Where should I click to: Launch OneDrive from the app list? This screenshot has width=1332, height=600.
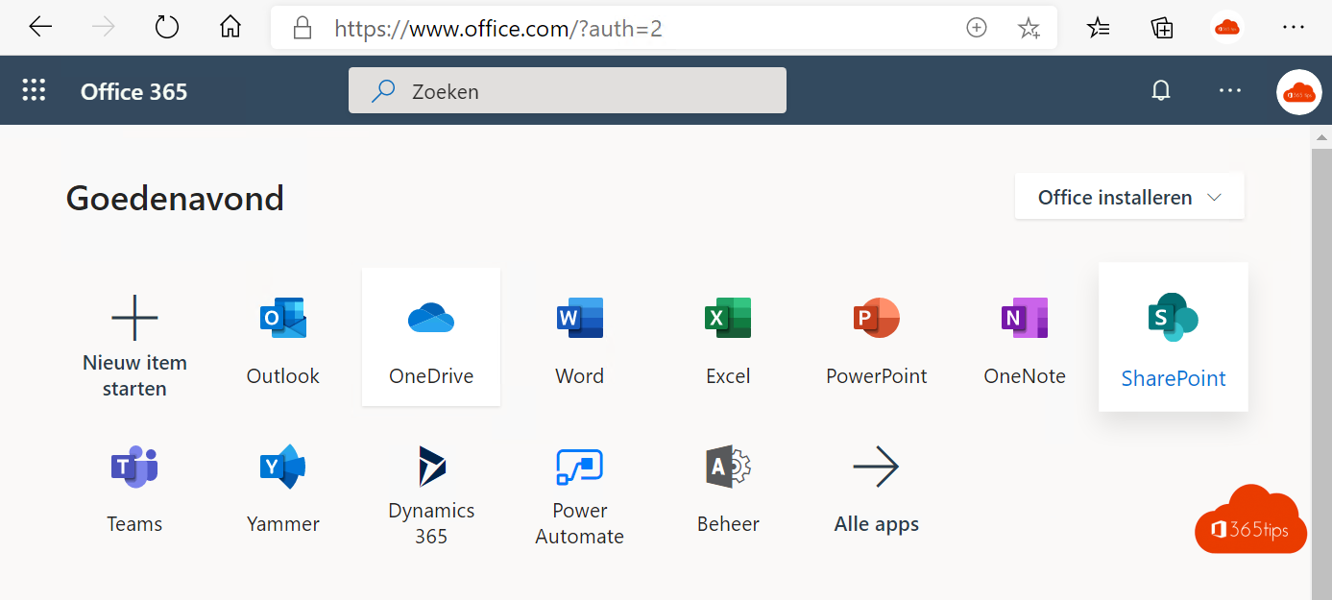click(430, 336)
